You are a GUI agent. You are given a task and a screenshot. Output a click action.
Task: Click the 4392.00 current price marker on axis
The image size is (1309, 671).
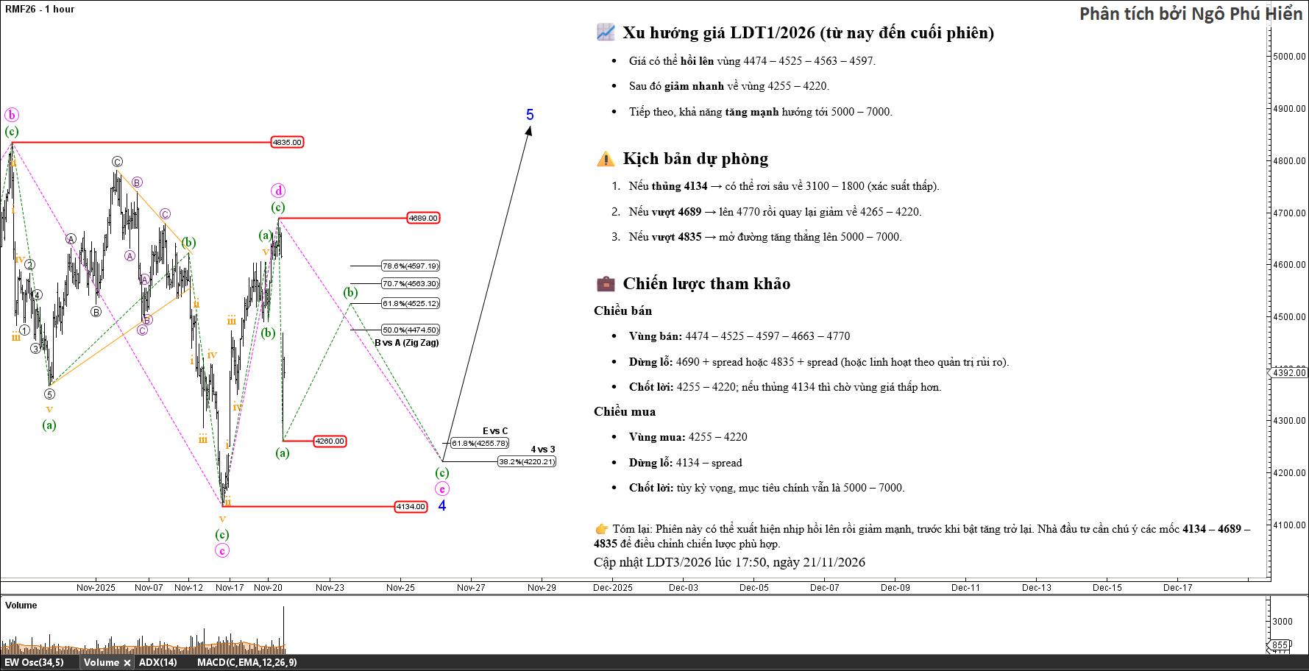coord(1288,372)
